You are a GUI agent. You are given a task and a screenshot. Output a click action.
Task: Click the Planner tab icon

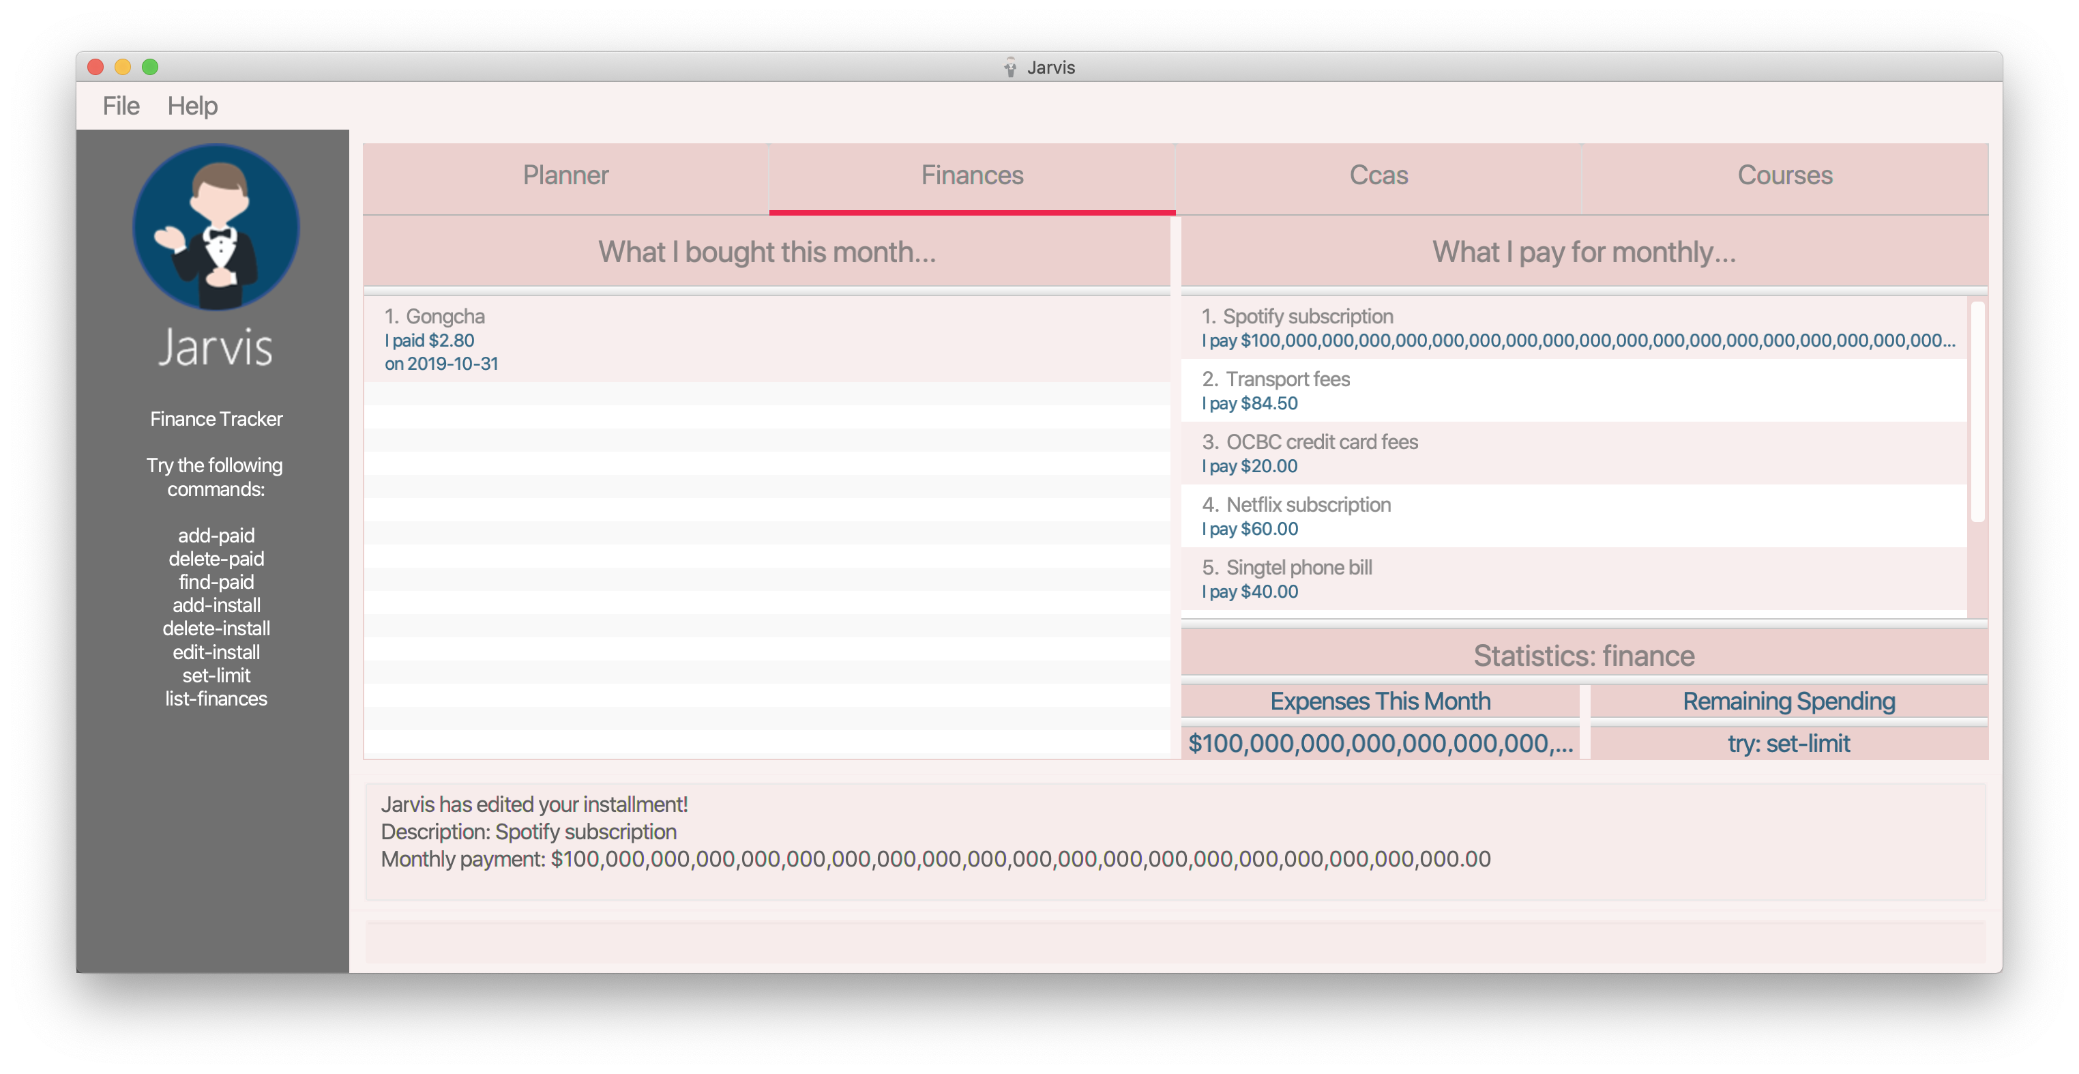point(567,174)
